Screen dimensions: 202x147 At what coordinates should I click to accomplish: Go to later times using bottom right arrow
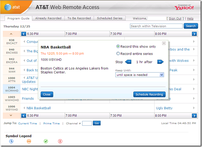[x=194, y=116]
